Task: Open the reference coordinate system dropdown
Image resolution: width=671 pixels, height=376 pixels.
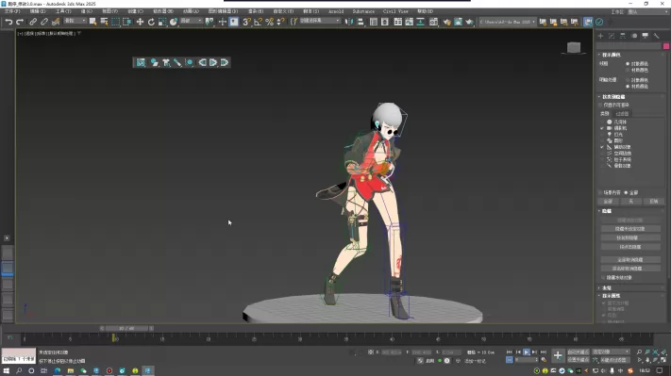Action: click(x=191, y=21)
